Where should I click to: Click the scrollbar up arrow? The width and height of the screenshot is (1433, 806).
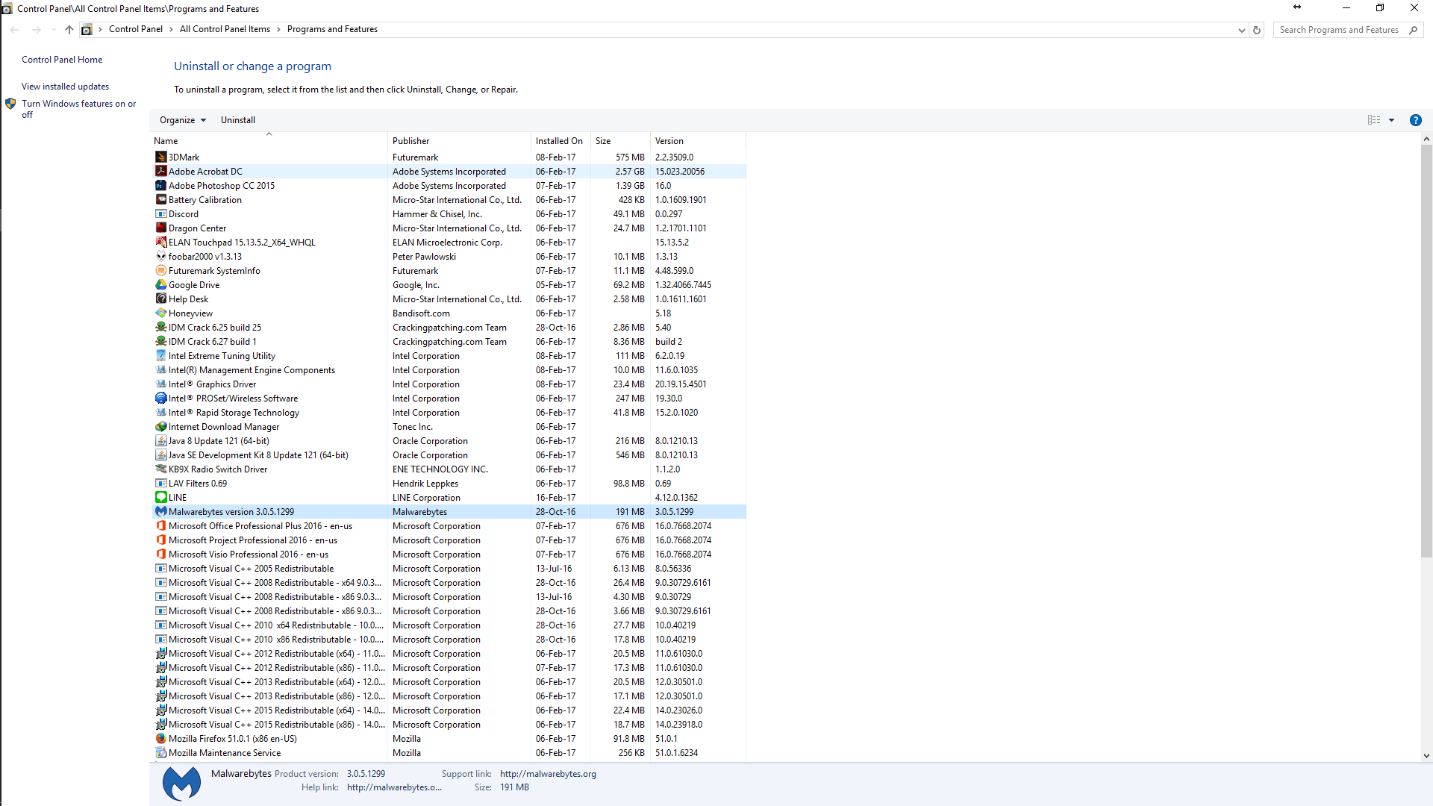click(x=1426, y=140)
